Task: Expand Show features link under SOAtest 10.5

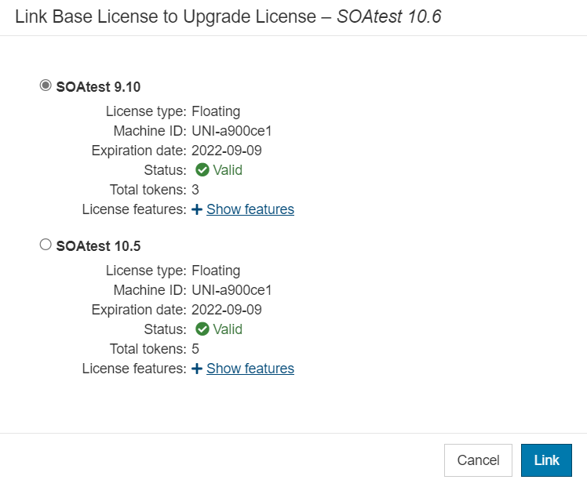Action: (250, 369)
